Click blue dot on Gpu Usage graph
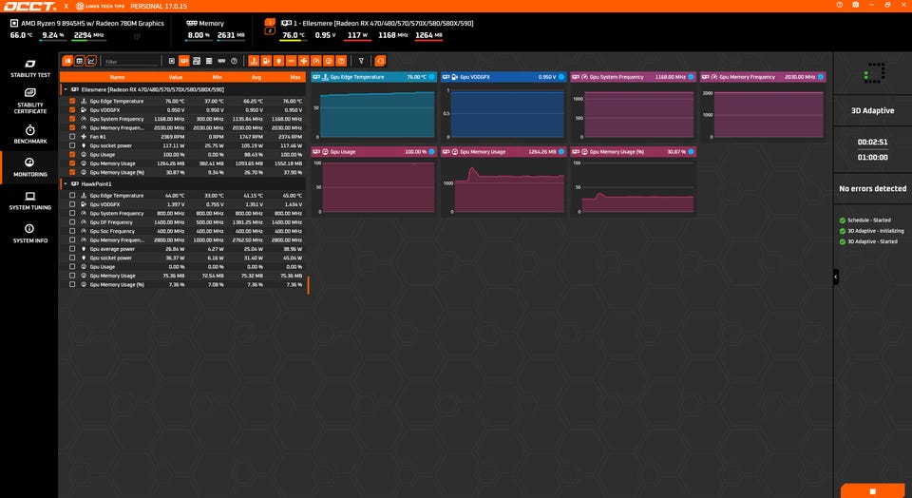This screenshot has width=912, height=498. tap(431, 152)
